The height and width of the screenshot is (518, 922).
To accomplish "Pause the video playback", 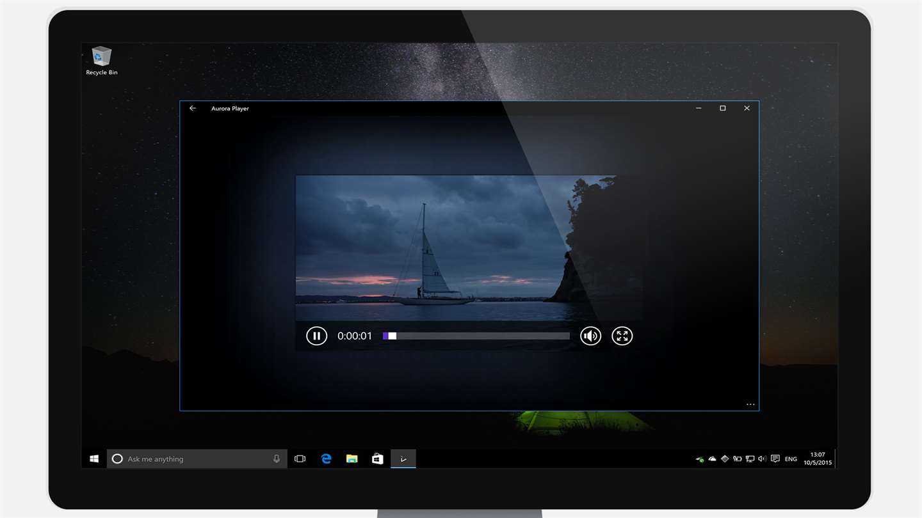I will click(316, 336).
